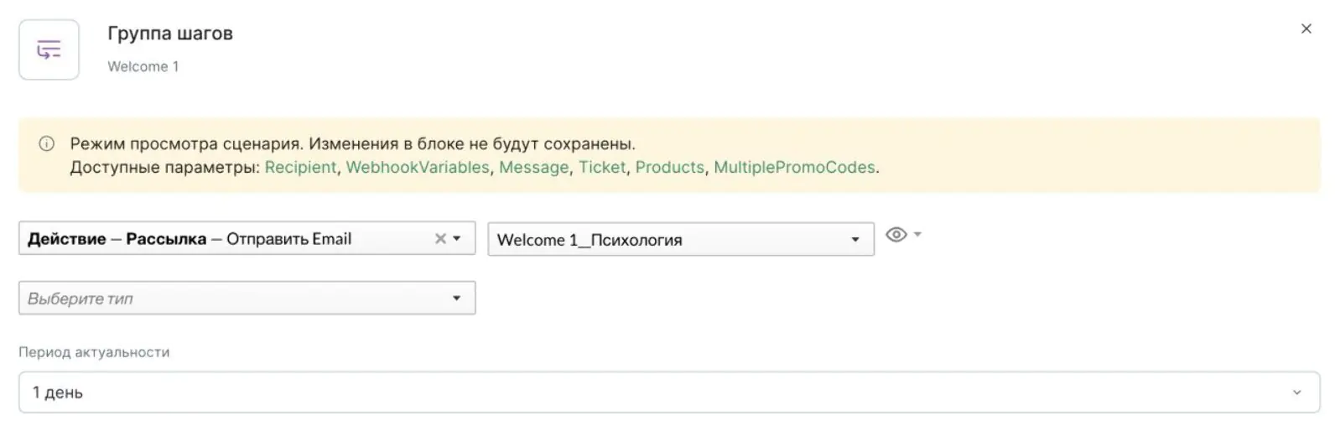Screen dimensions: 1340x431
Task: Click the Период актуальности label
Action: point(94,352)
